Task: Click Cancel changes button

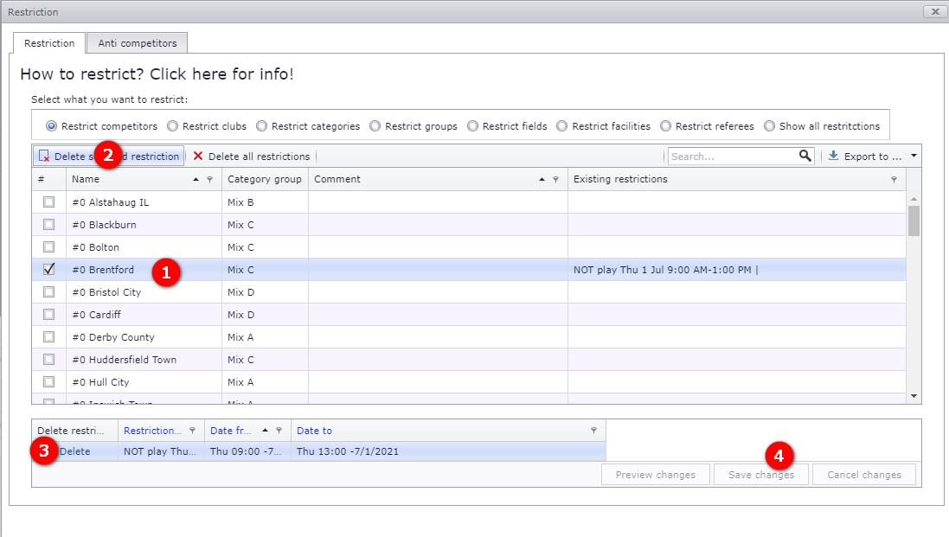Action: click(x=864, y=475)
